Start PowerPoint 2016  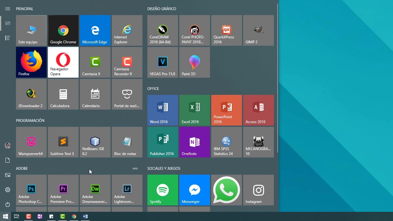coord(226,110)
